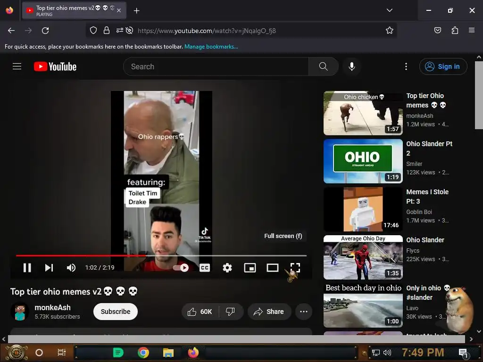
Task: Open Ohio Slander Pt 2 title
Action: point(429,148)
